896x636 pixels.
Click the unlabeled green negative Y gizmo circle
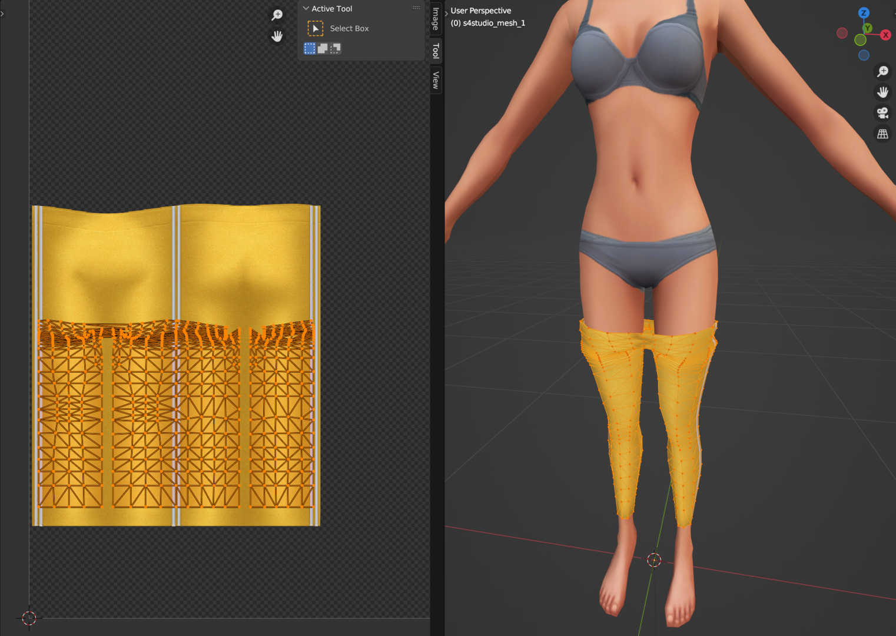click(860, 40)
